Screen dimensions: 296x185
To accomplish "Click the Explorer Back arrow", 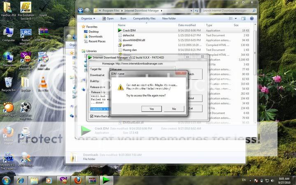I will point(81,11).
